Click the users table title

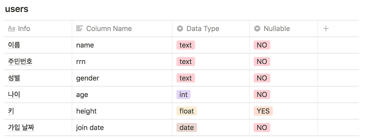point(17,9)
